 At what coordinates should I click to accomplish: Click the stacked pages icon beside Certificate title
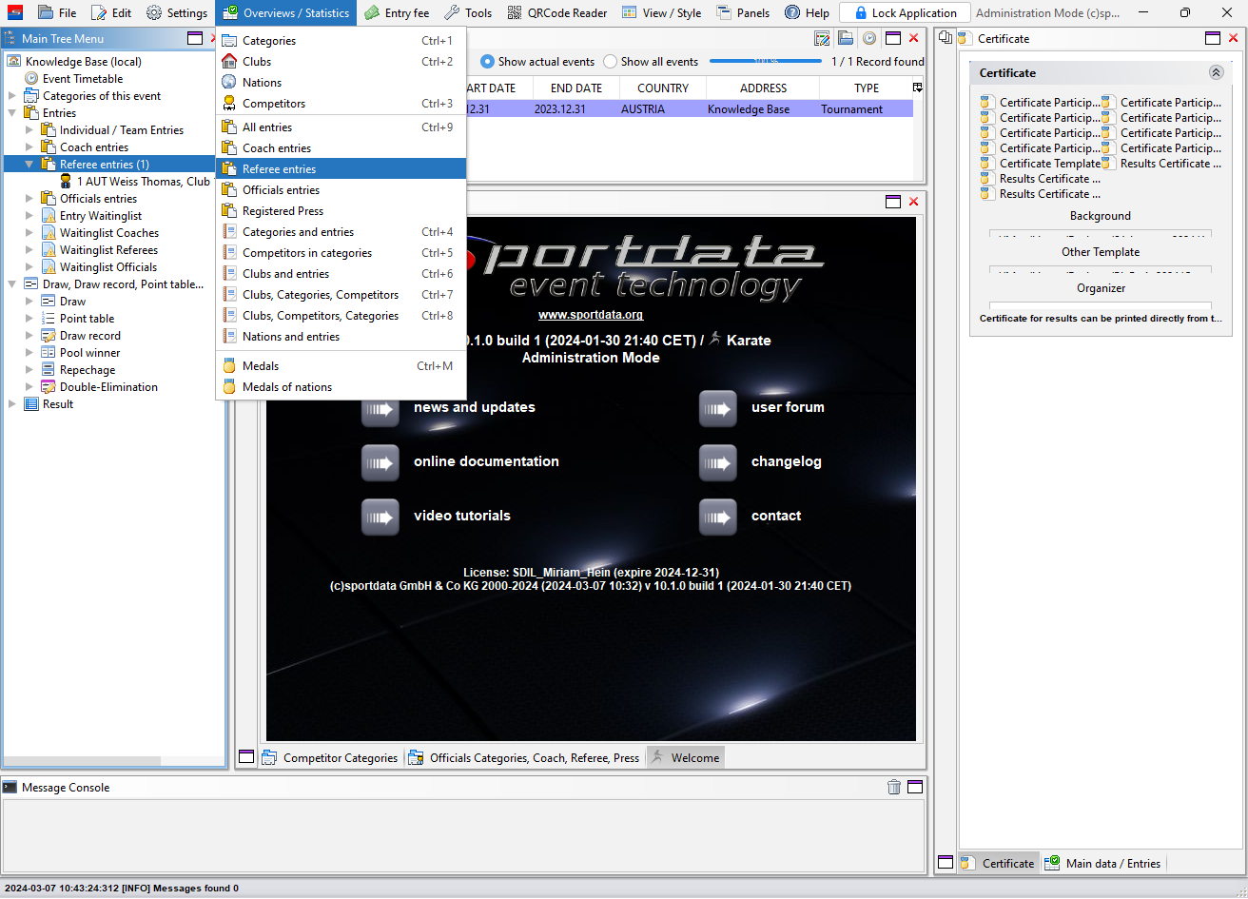(946, 38)
